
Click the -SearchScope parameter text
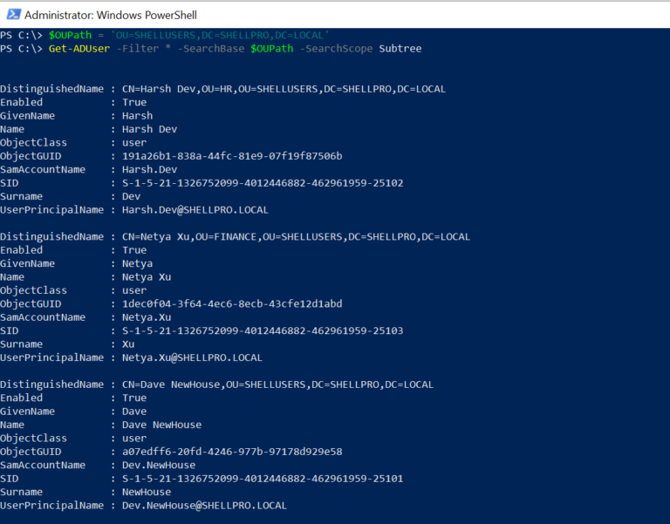point(336,49)
